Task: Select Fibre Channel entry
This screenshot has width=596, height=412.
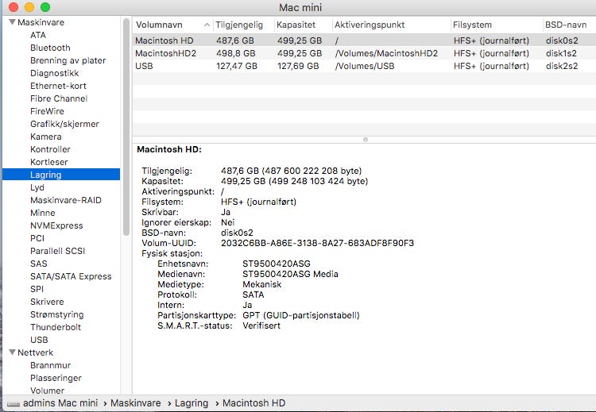Action: (59, 98)
